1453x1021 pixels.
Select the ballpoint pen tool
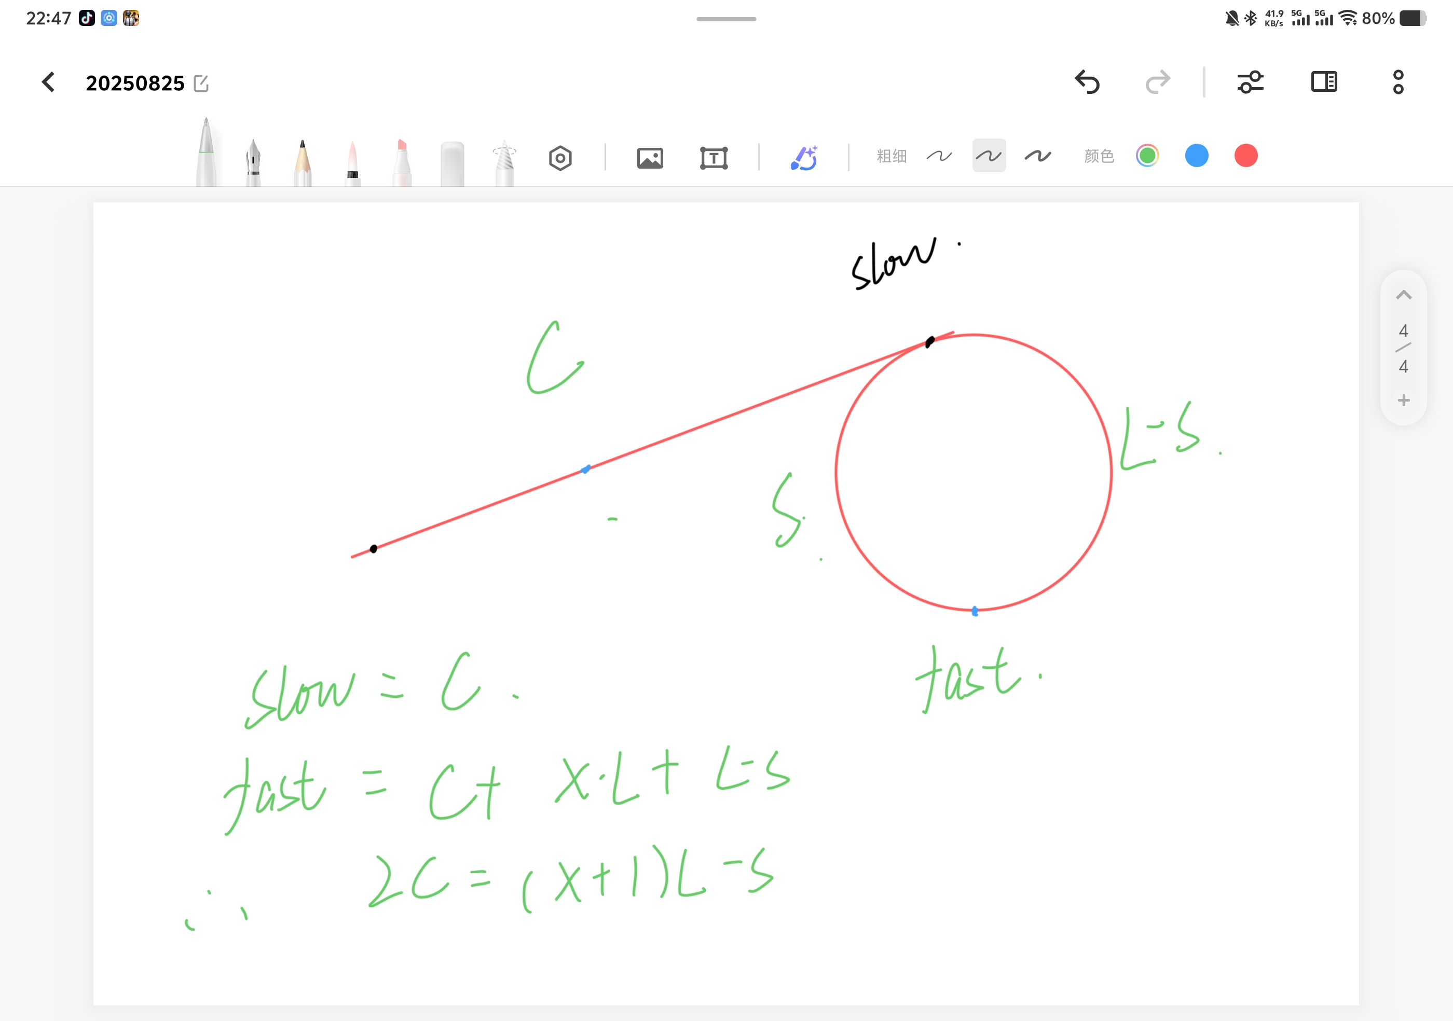pos(207,155)
